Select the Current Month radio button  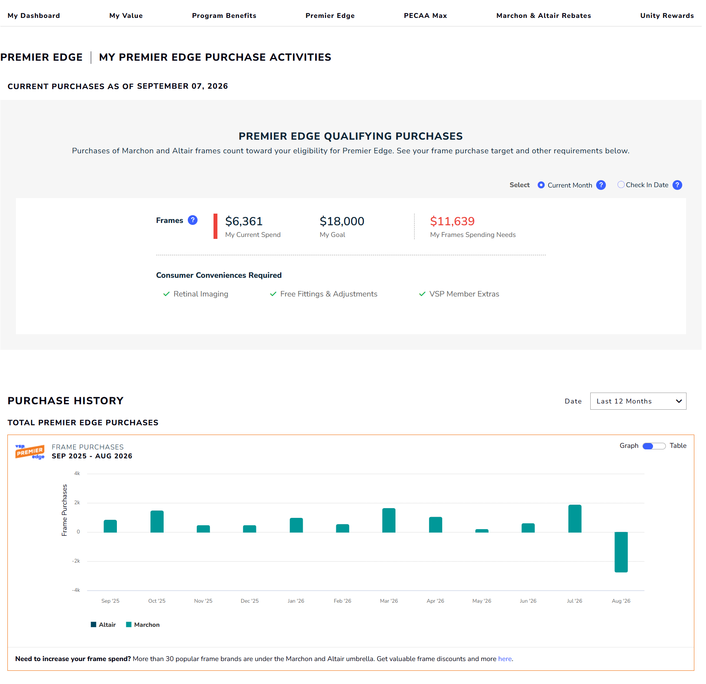(541, 185)
